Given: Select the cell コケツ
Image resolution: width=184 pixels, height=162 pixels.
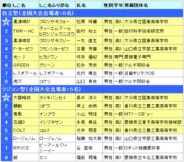Looking at the screenshot, I should (57, 81).
